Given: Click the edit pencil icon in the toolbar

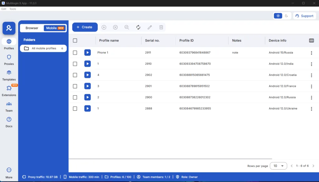Looking at the screenshot, I should pos(150,27).
